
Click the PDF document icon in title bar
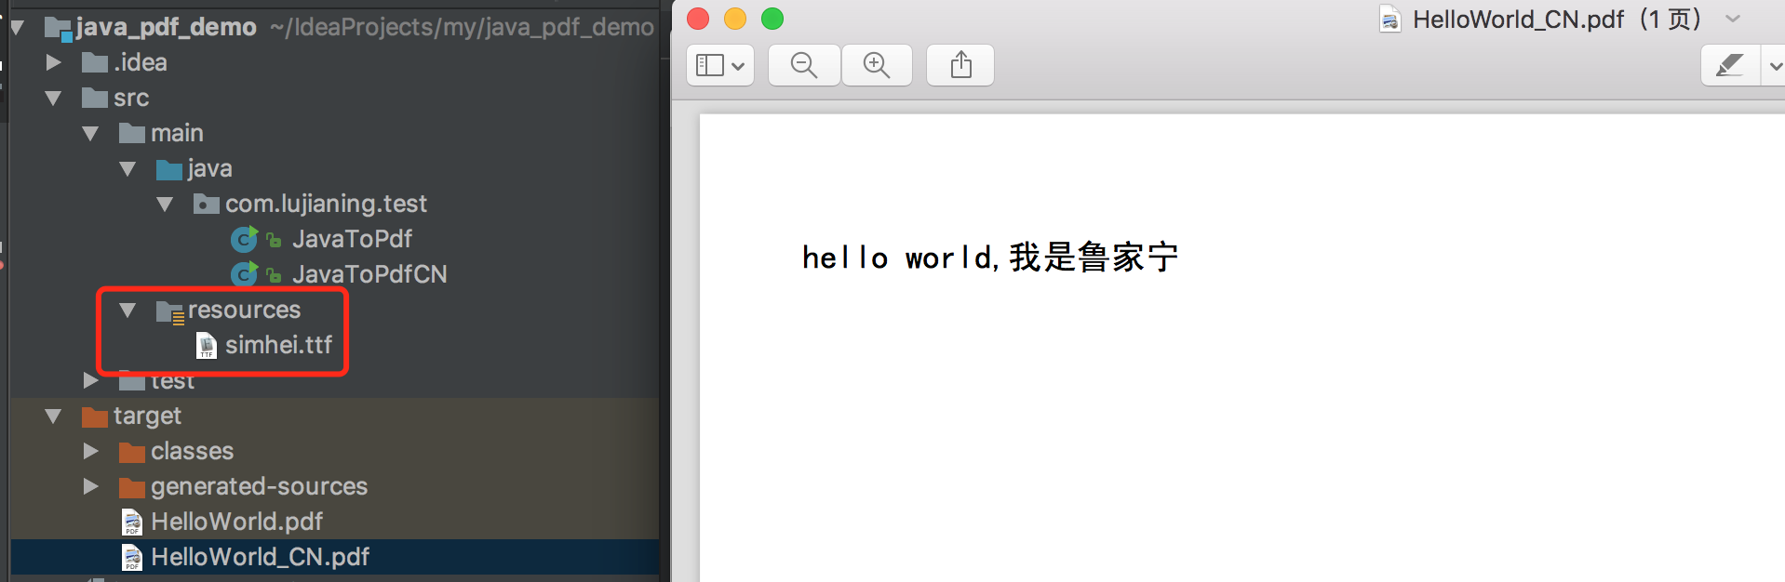click(1390, 20)
